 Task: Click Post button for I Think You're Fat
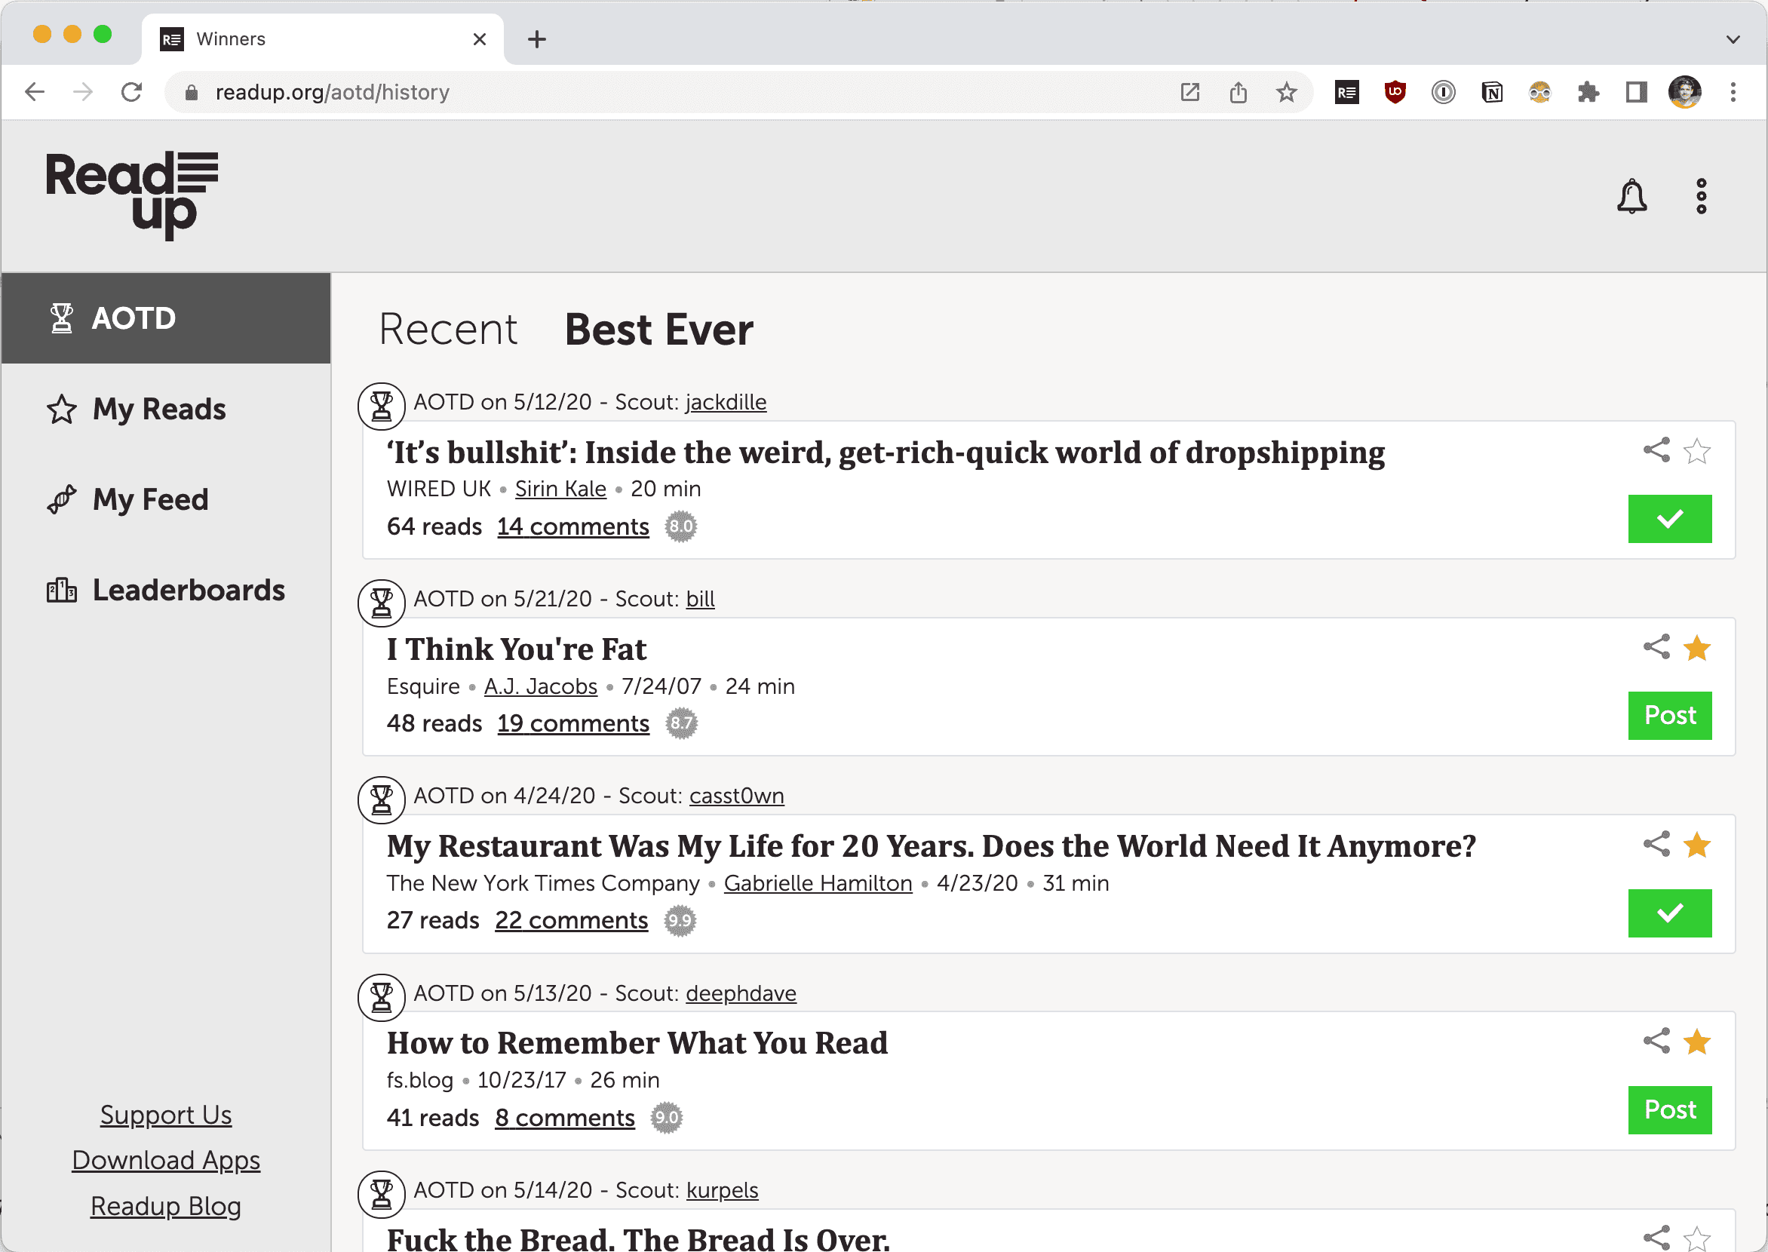1669,714
